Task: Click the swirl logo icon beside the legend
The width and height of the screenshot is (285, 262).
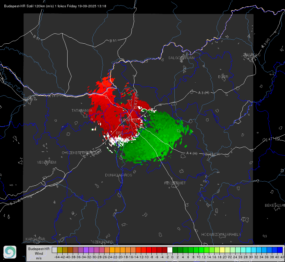Action: pos(10,252)
